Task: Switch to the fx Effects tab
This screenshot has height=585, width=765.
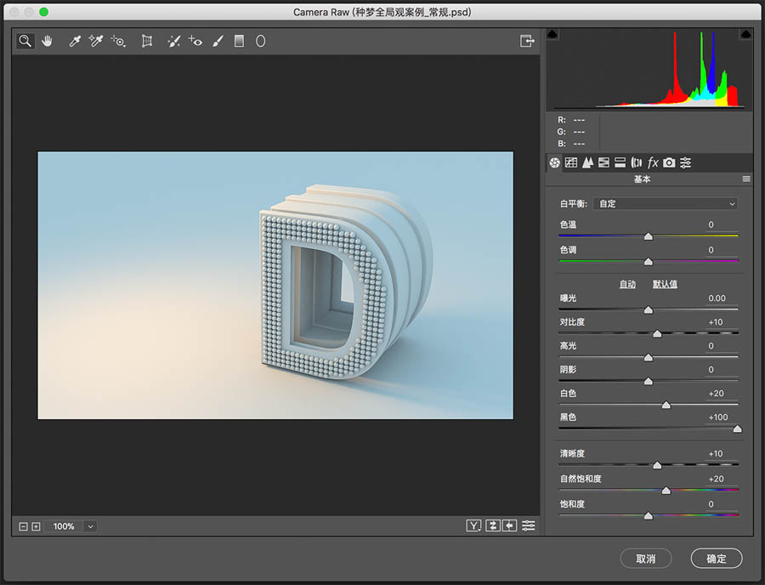Action: tap(652, 162)
